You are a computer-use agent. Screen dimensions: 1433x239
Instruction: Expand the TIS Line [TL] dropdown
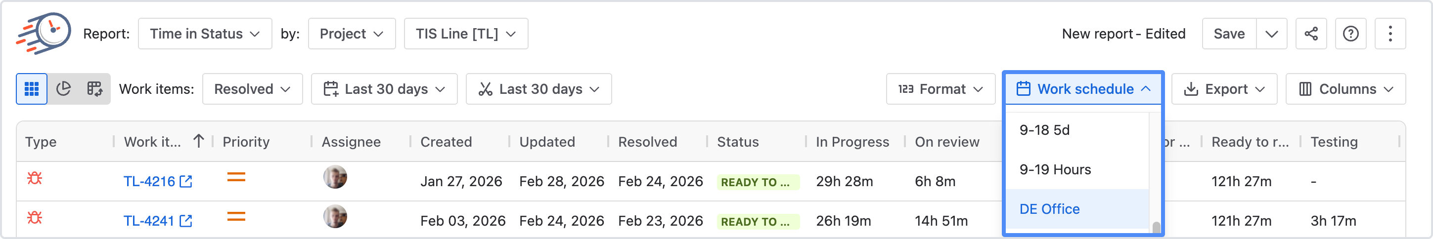[466, 34]
